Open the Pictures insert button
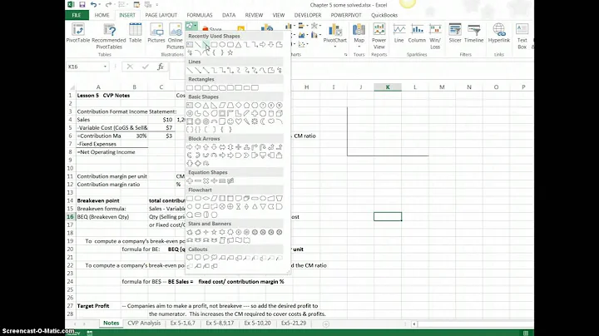Viewport: 599px width, 336px height. point(156,33)
